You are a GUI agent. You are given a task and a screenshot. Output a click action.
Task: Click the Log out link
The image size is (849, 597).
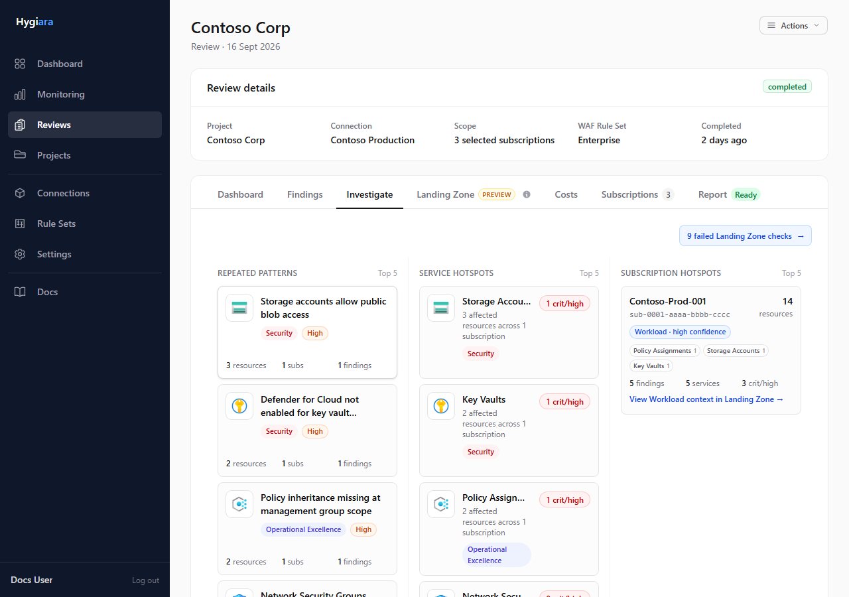tap(146, 580)
